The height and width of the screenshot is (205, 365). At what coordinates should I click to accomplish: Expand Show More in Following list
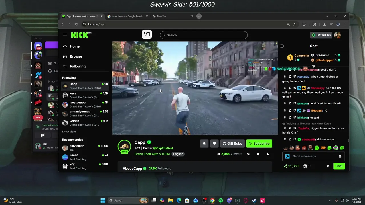pyautogui.click(x=69, y=132)
